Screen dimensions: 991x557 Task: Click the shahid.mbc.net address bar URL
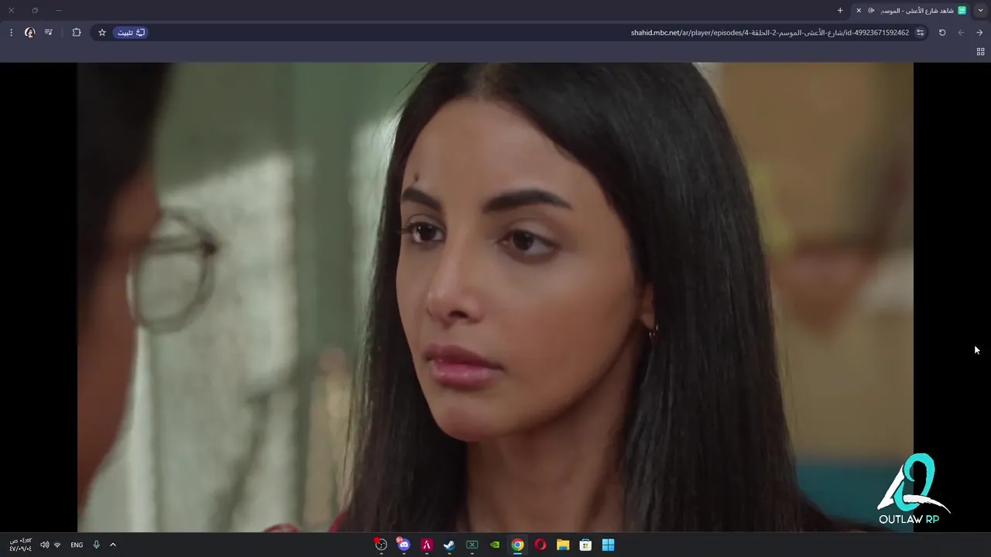(770, 32)
